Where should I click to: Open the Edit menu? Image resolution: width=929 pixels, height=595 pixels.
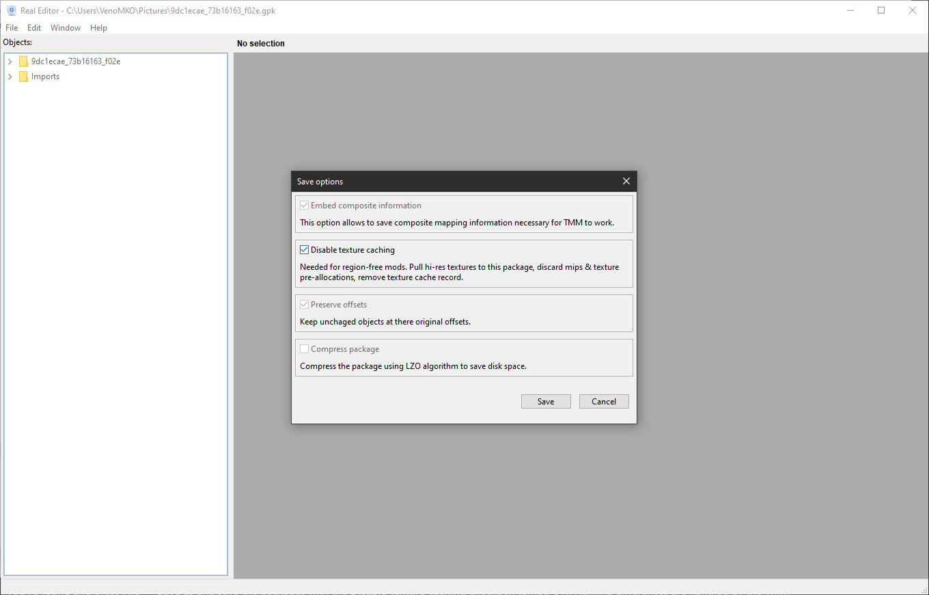(x=34, y=28)
